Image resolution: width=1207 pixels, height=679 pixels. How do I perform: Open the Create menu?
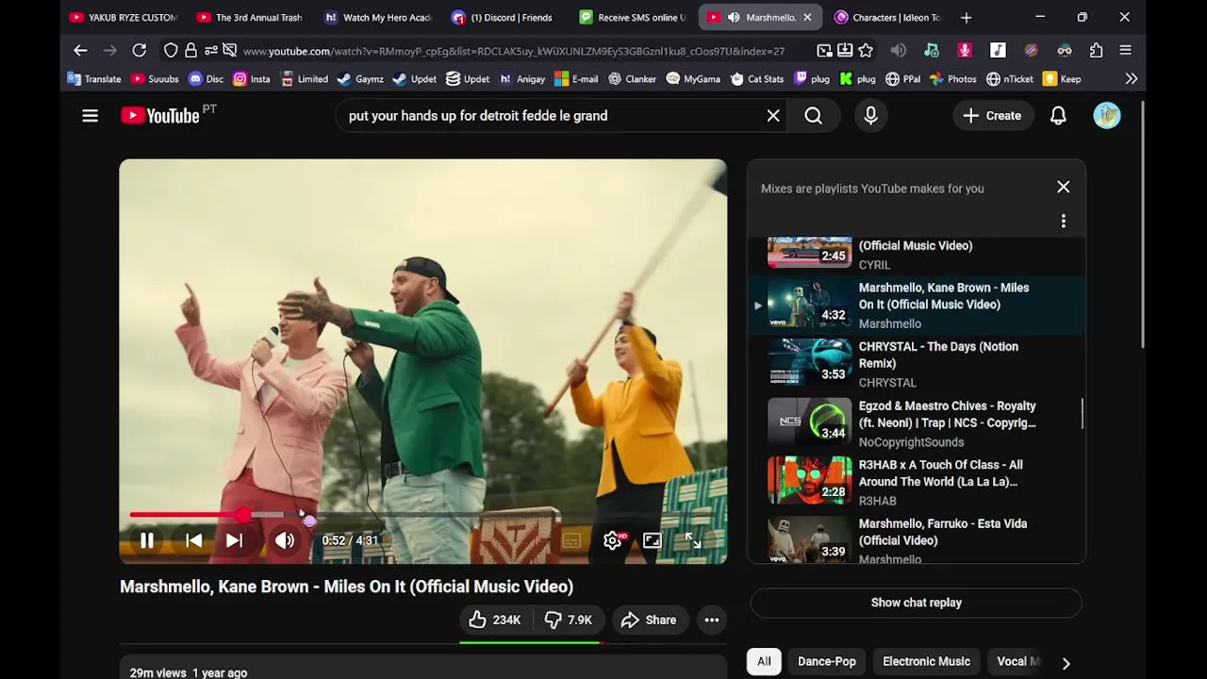point(992,116)
